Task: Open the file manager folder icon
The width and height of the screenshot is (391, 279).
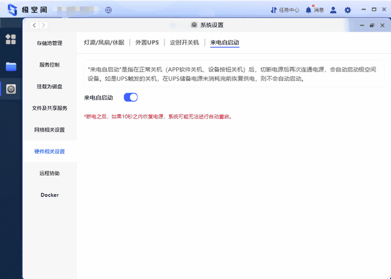Action: point(11,66)
